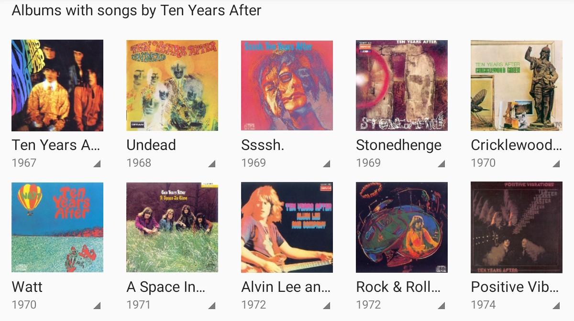Open the first Ten Years After 1967 cover
The width and height of the screenshot is (574, 321).
57,86
